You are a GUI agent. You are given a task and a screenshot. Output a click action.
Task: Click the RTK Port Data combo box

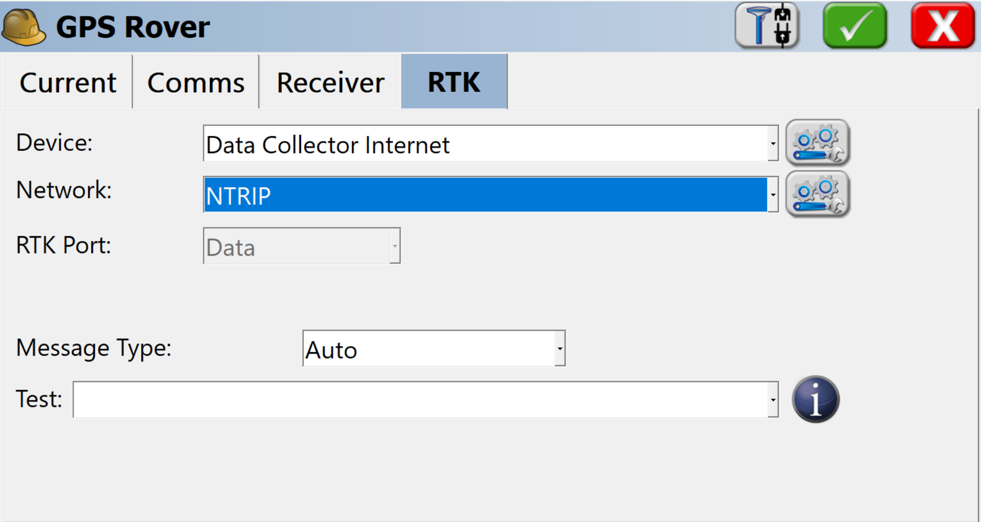pos(301,246)
